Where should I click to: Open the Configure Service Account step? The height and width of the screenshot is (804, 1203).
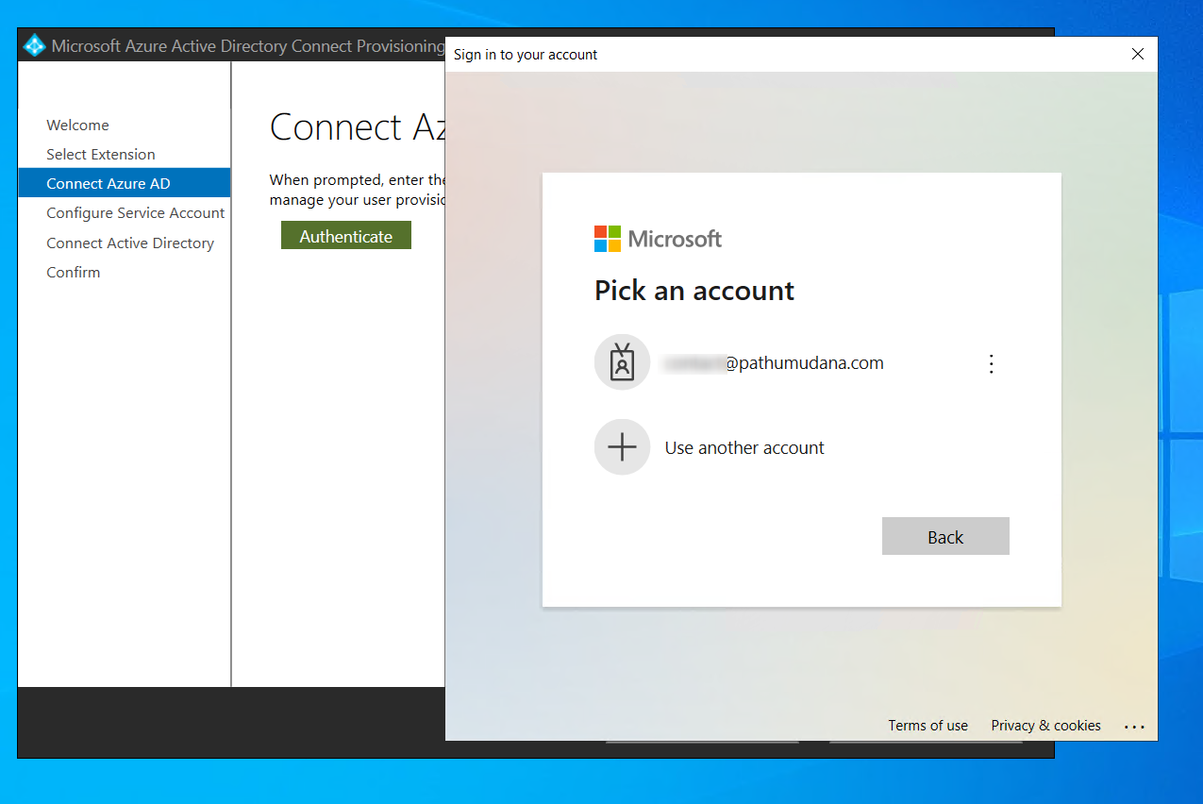pyautogui.click(x=136, y=213)
